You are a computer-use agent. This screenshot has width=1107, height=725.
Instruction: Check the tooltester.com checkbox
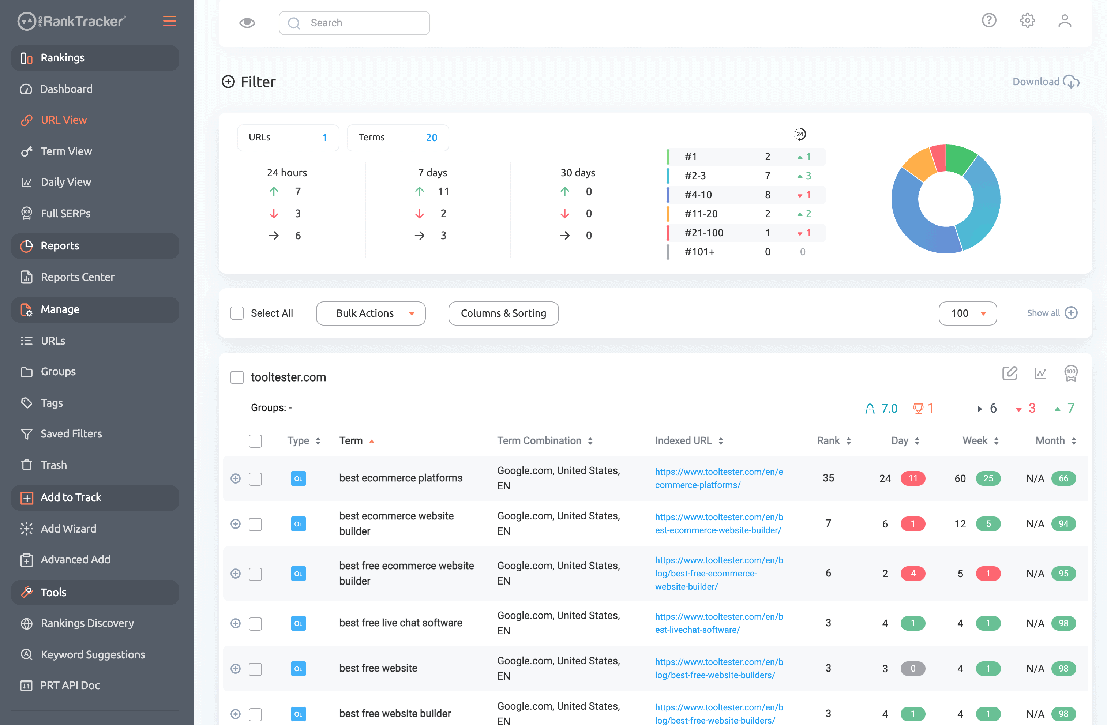[x=237, y=377]
